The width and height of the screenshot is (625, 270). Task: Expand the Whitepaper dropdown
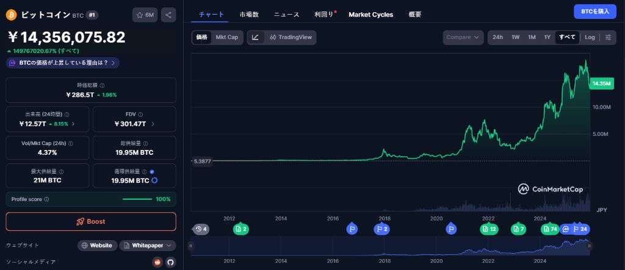click(x=148, y=245)
